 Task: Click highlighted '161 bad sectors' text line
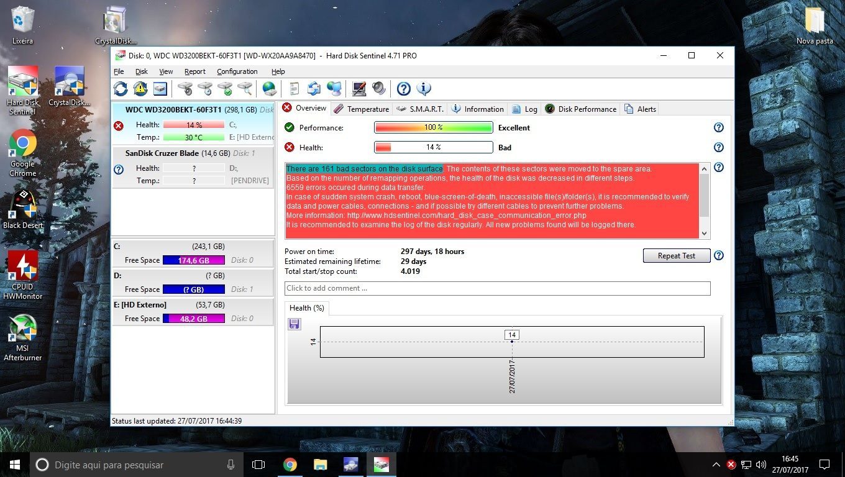click(x=365, y=169)
